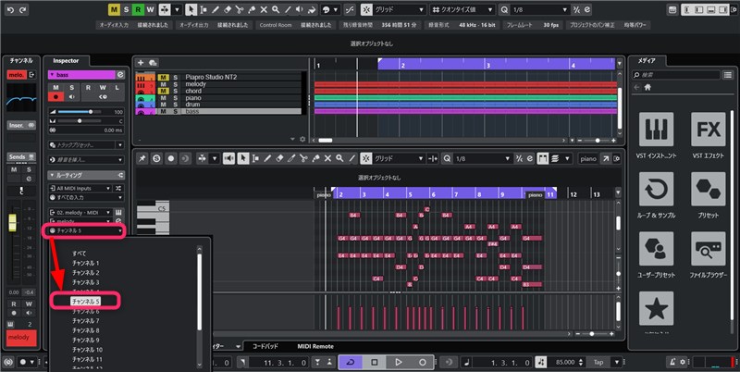Activate the transport Cycle loop button

pyautogui.click(x=351, y=362)
